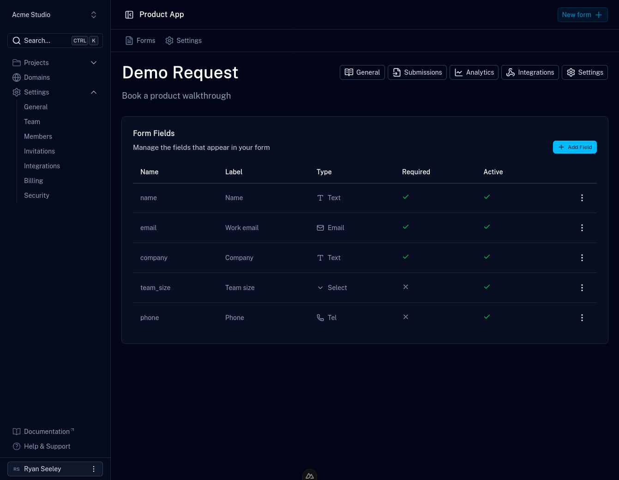Click the Email type envelope icon

[x=320, y=228]
